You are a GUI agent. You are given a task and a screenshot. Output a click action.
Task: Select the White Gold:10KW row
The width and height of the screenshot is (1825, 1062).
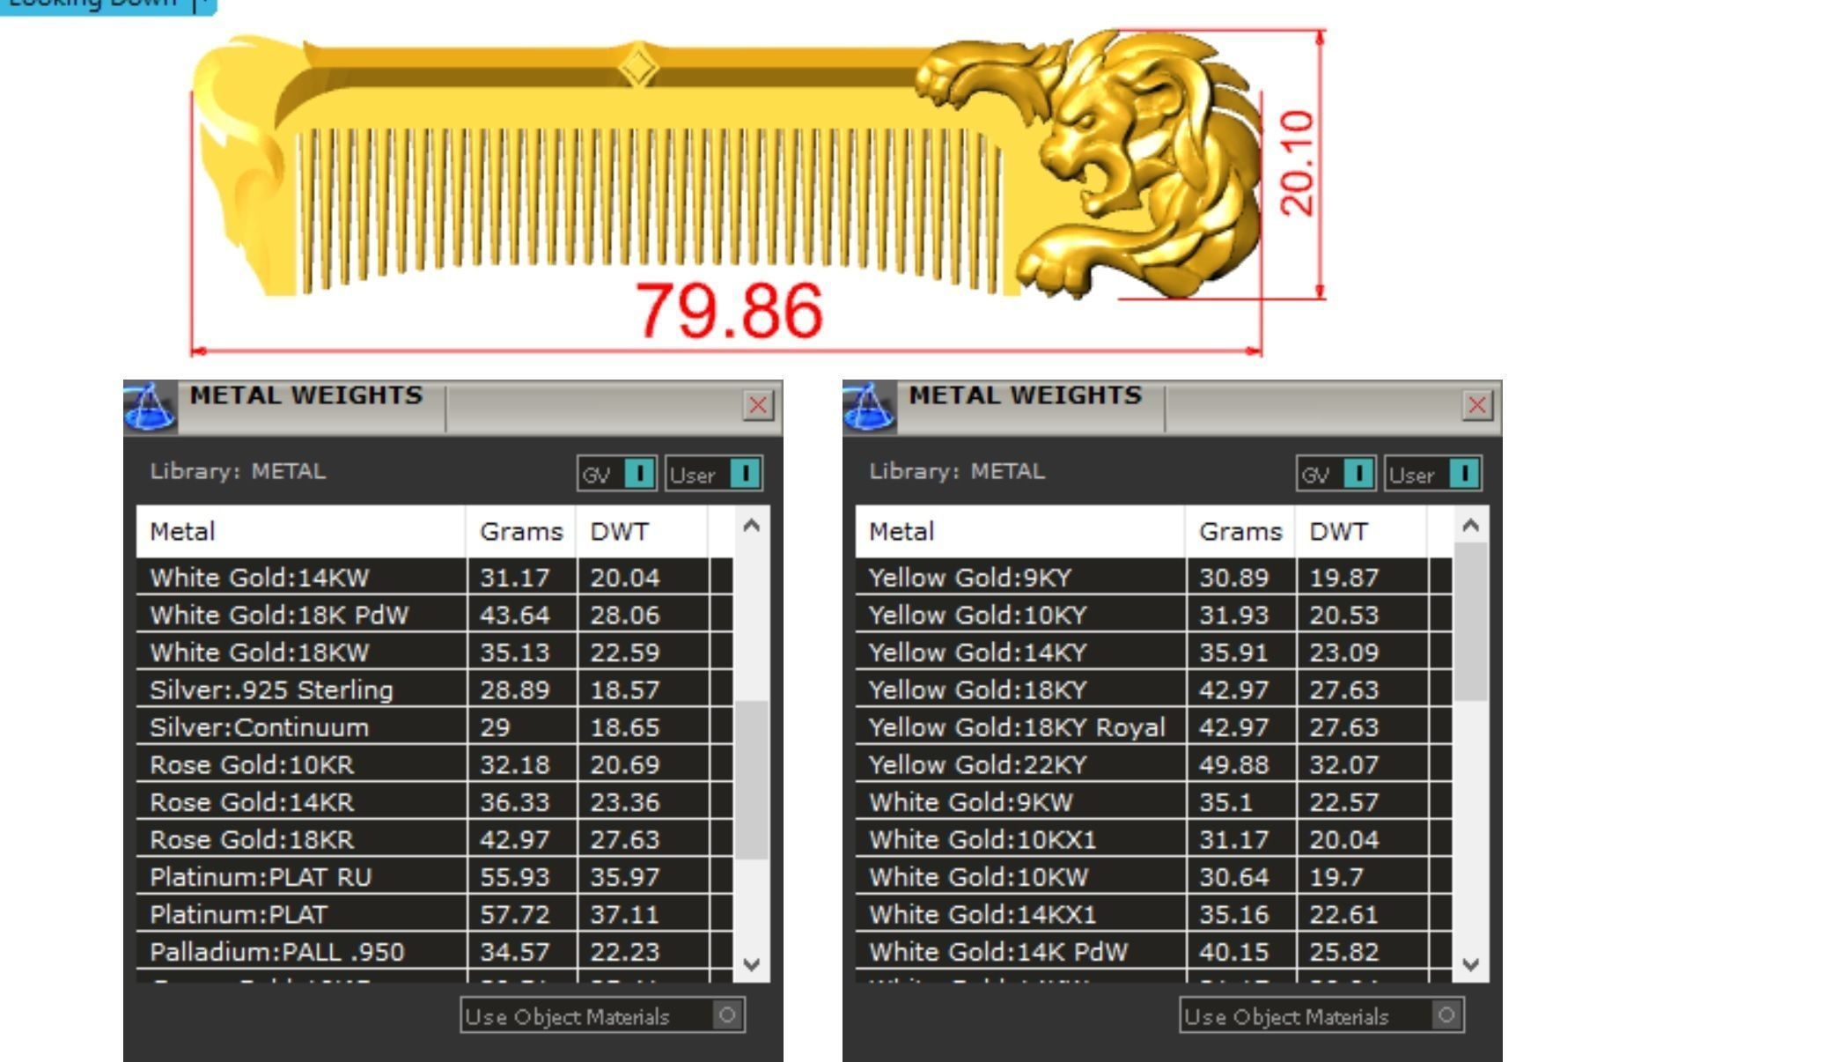click(1153, 876)
